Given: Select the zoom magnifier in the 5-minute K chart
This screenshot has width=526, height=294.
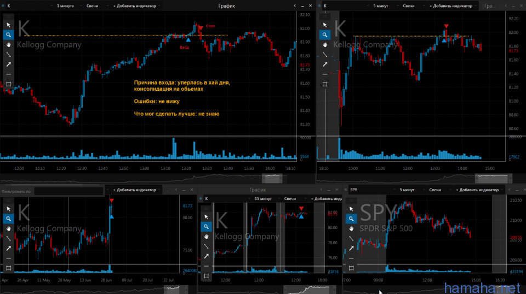Looking at the screenshot, I should [325, 35].
